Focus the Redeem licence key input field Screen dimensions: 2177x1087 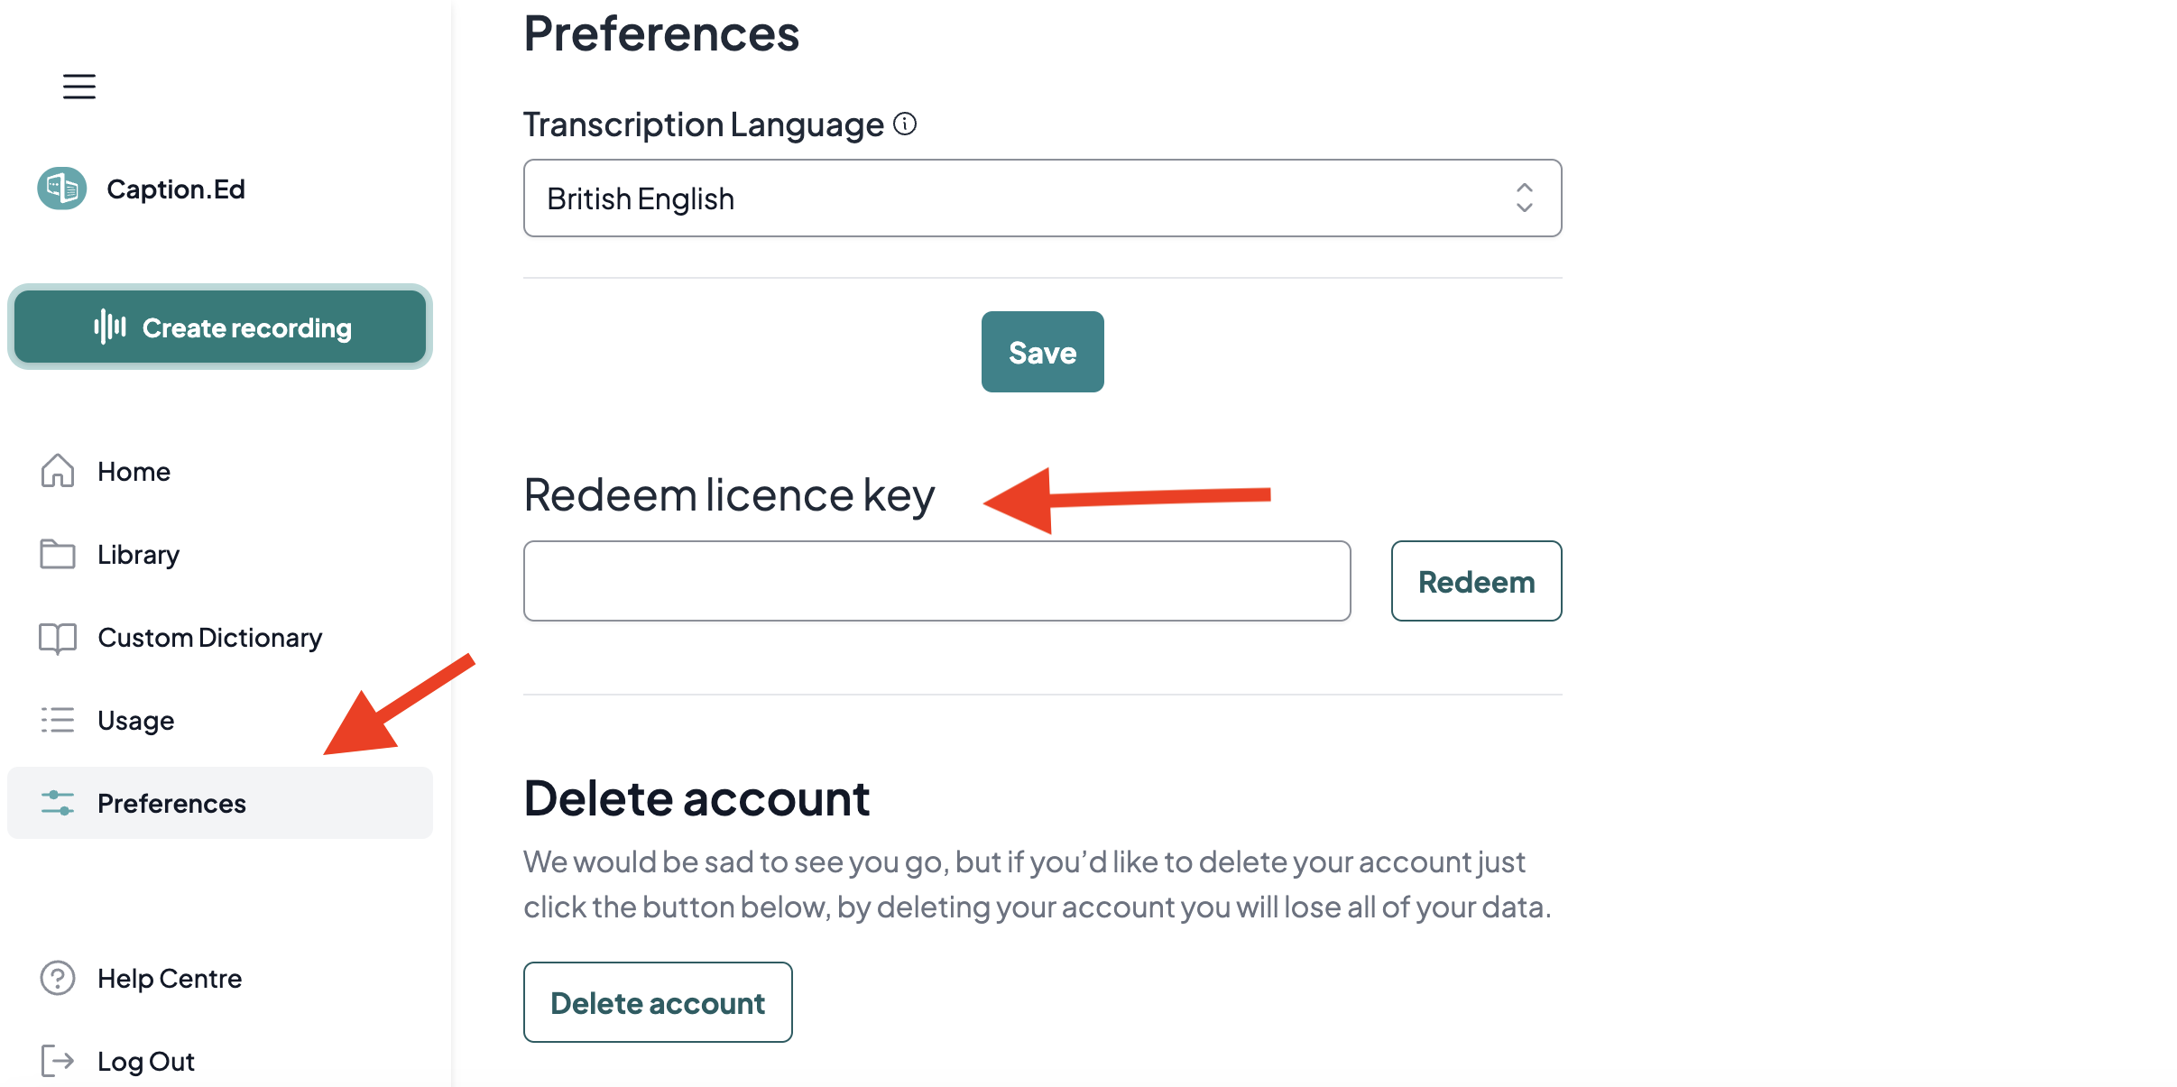936,581
